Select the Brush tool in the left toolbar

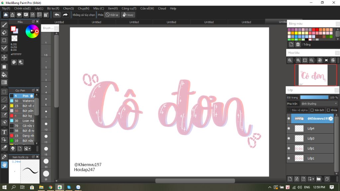point(4,25)
